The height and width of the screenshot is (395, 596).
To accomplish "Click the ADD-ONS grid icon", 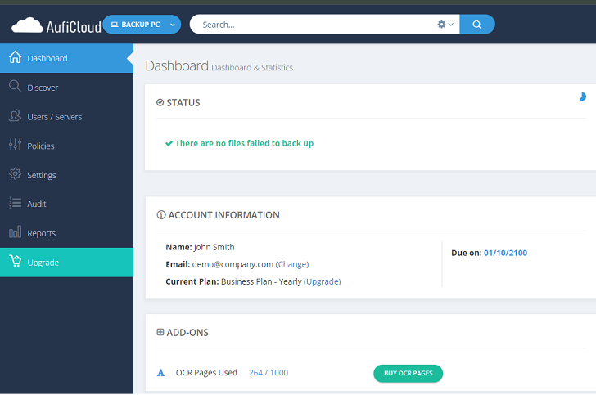I will pyautogui.click(x=160, y=332).
